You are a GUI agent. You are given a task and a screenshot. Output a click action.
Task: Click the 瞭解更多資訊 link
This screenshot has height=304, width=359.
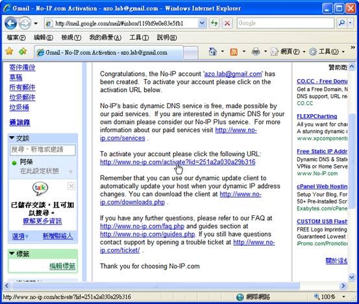point(42,221)
